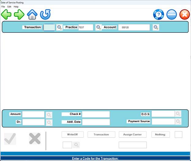Go to the Home screen icon
Screen dimensions: 191x161
pos(32,14)
